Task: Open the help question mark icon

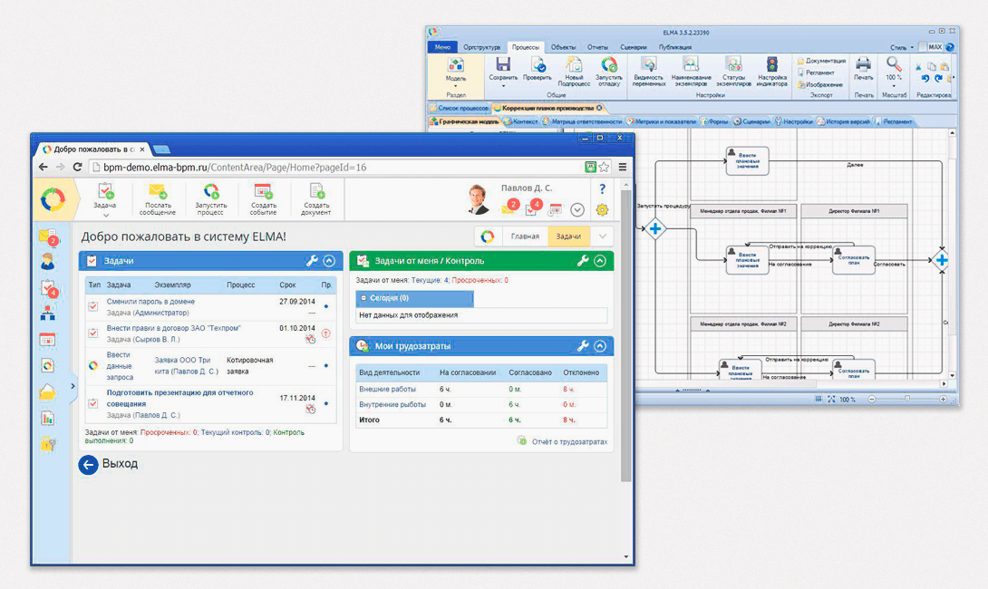Action: pyautogui.click(x=603, y=189)
